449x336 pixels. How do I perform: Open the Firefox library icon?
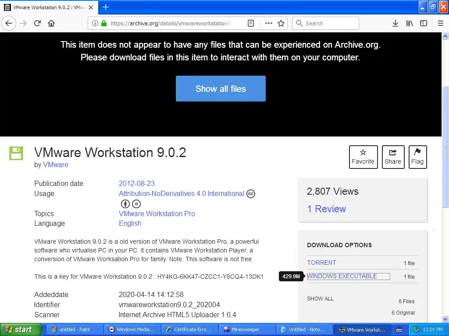(x=410, y=23)
